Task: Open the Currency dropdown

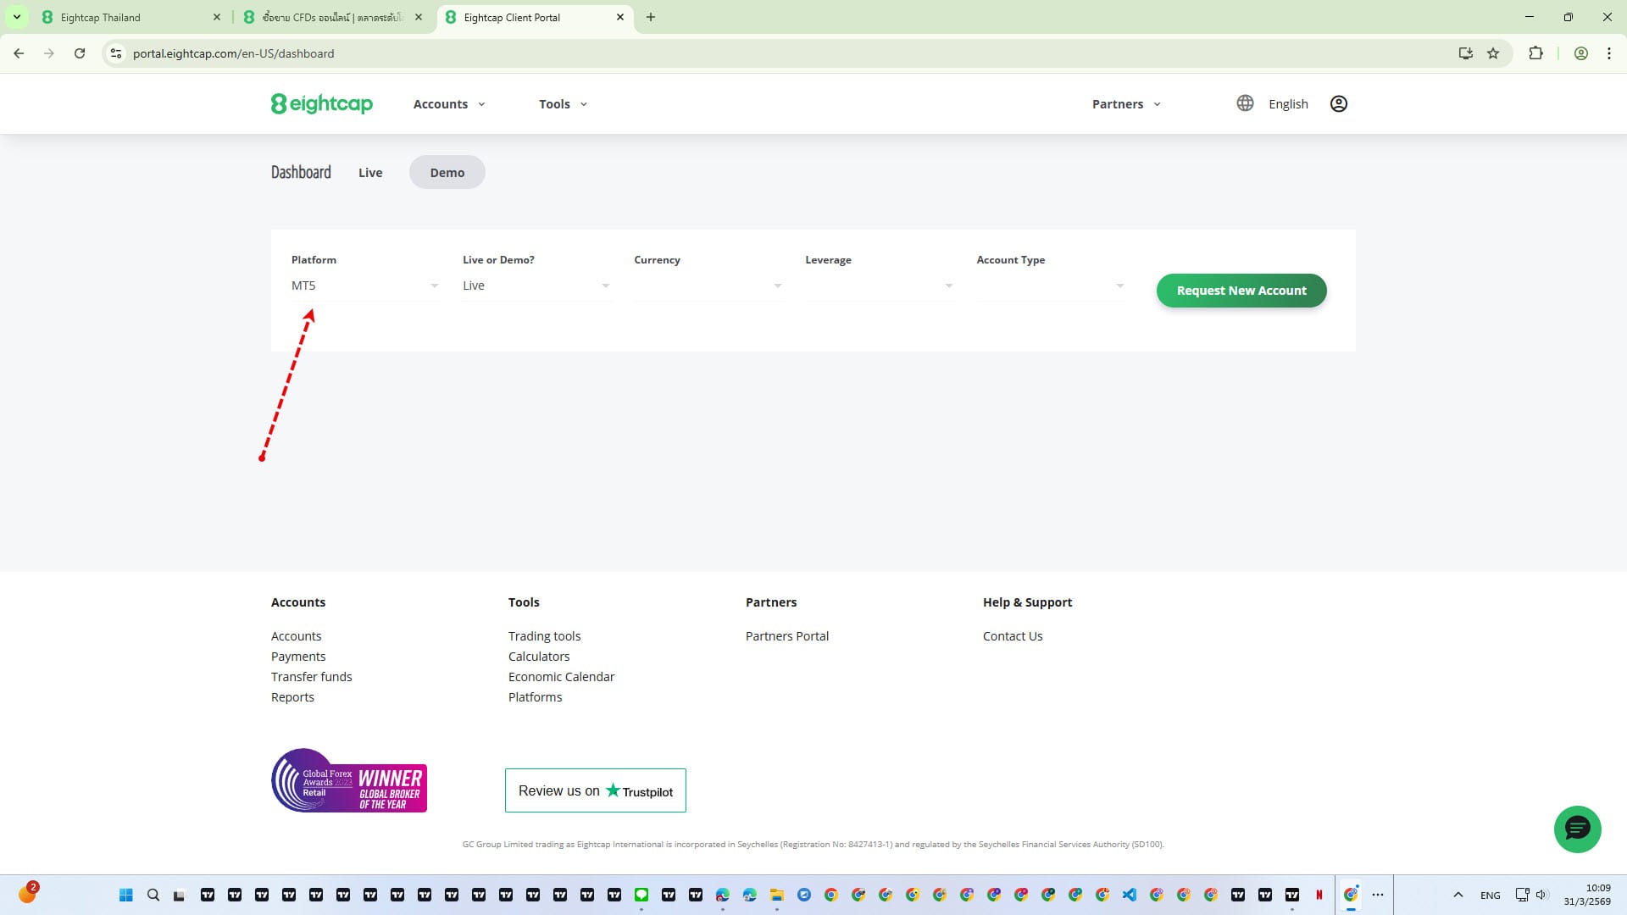Action: [x=708, y=286]
